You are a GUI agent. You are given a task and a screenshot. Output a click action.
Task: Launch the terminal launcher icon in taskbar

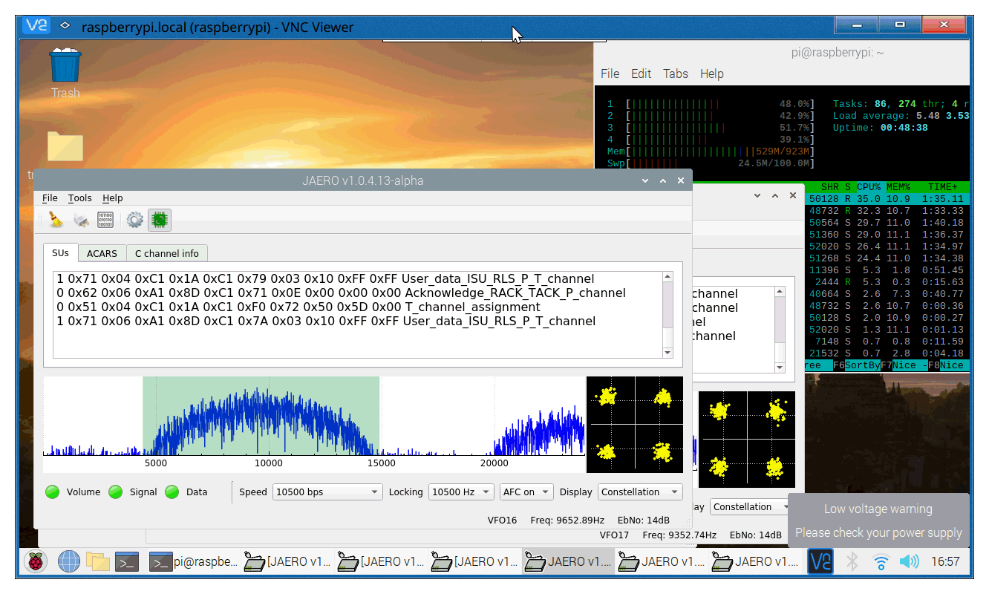pyautogui.click(x=127, y=562)
